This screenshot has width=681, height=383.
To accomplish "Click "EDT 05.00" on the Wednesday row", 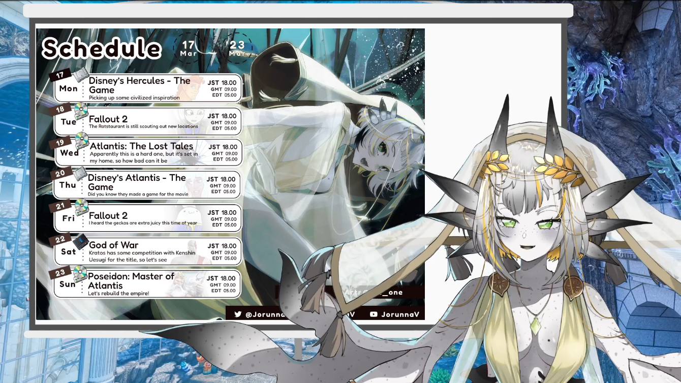I will [x=225, y=159].
